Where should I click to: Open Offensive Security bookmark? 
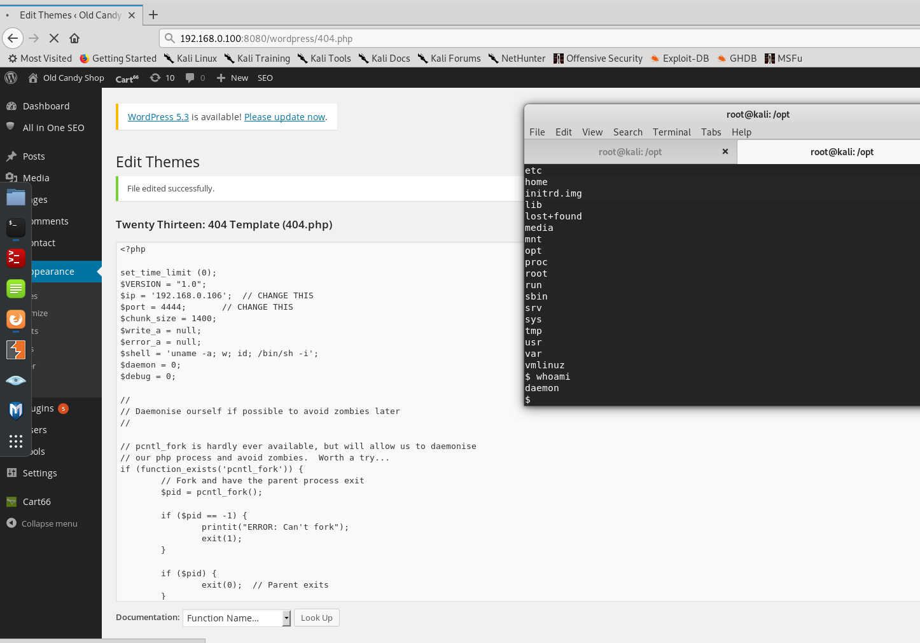598,59
